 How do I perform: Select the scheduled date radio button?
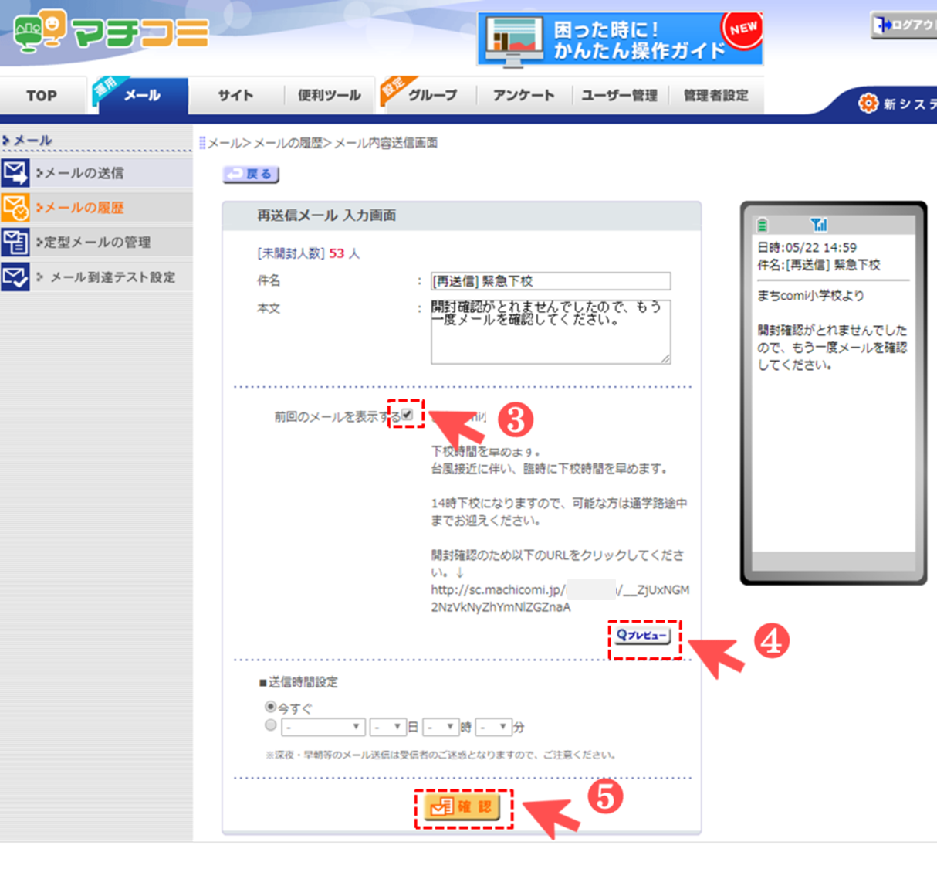pos(271,725)
